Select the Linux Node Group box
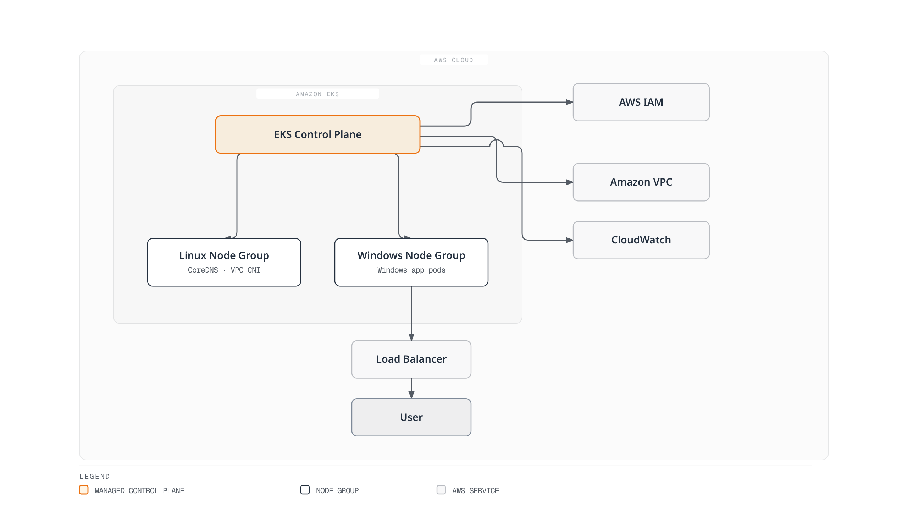Image resolution: width=908 pixels, height=511 pixels. (x=224, y=262)
